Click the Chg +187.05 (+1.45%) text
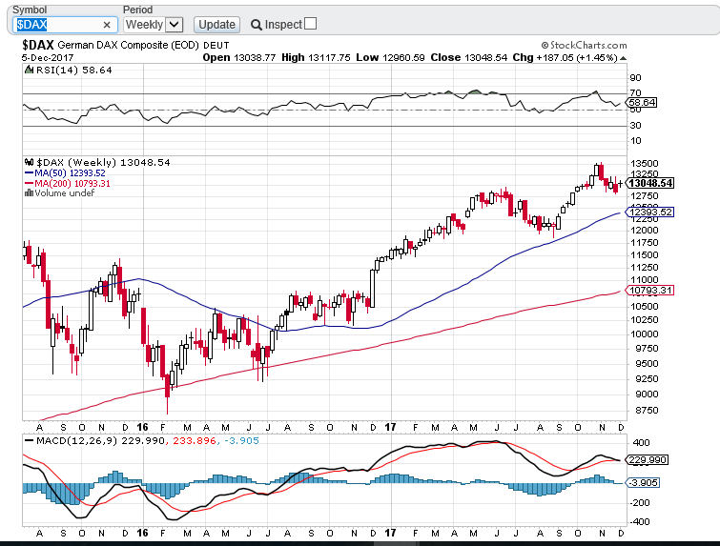 (x=566, y=58)
